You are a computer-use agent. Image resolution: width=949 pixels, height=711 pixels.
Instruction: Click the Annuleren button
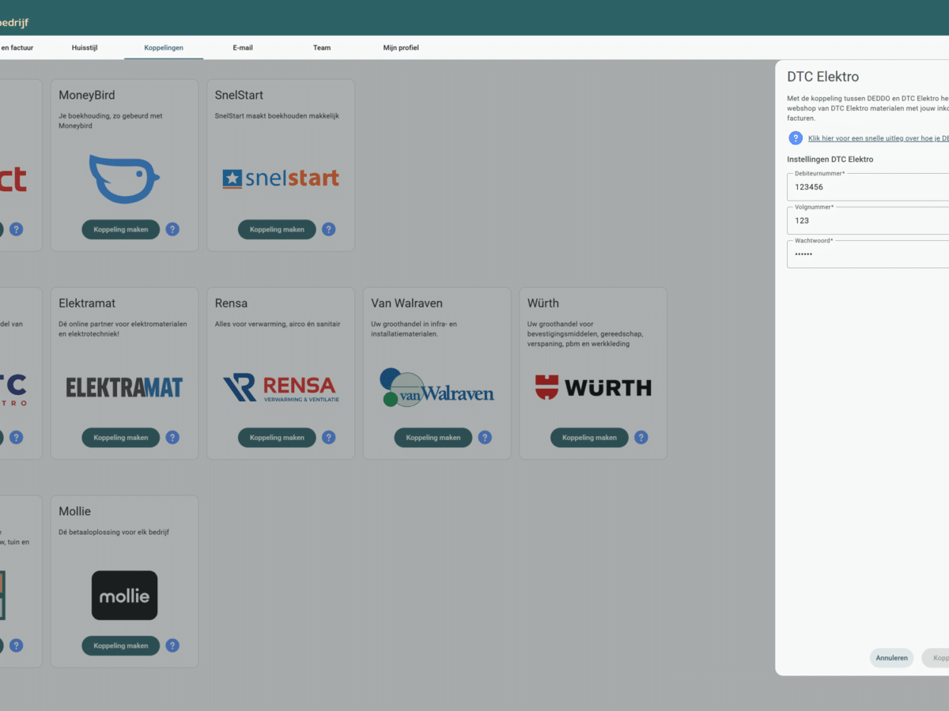pos(891,658)
